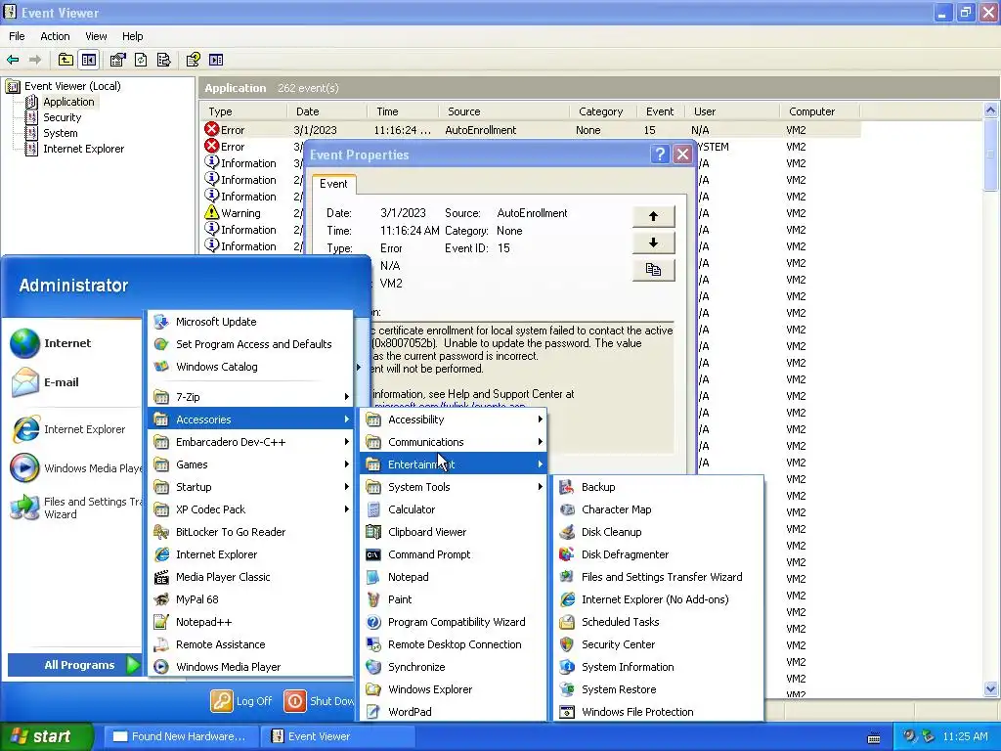Launch Disk Cleanup
1001x751 pixels.
click(659, 532)
